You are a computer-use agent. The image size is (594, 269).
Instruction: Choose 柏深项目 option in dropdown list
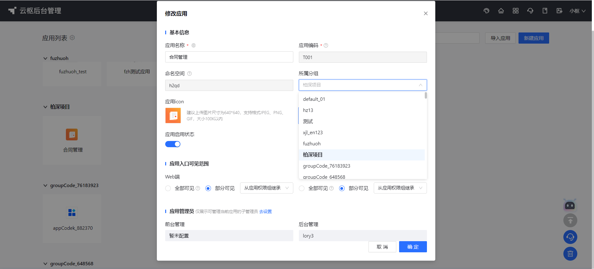click(362, 155)
